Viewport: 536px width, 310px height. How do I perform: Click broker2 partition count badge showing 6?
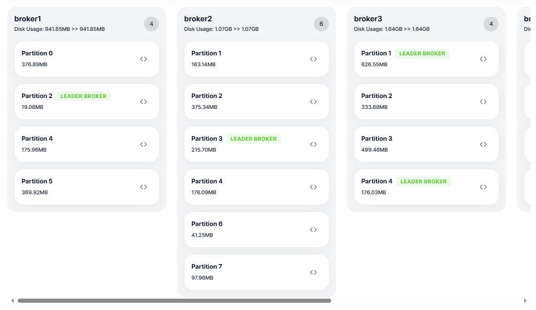coord(321,24)
